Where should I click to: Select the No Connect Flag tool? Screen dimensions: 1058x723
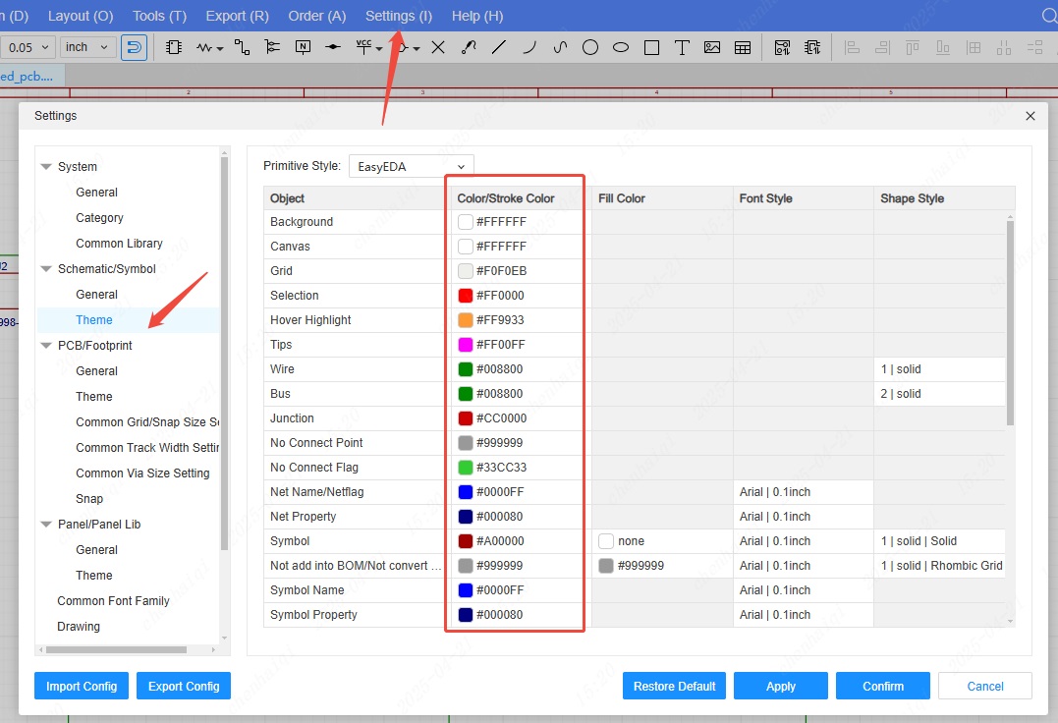[438, 47]
